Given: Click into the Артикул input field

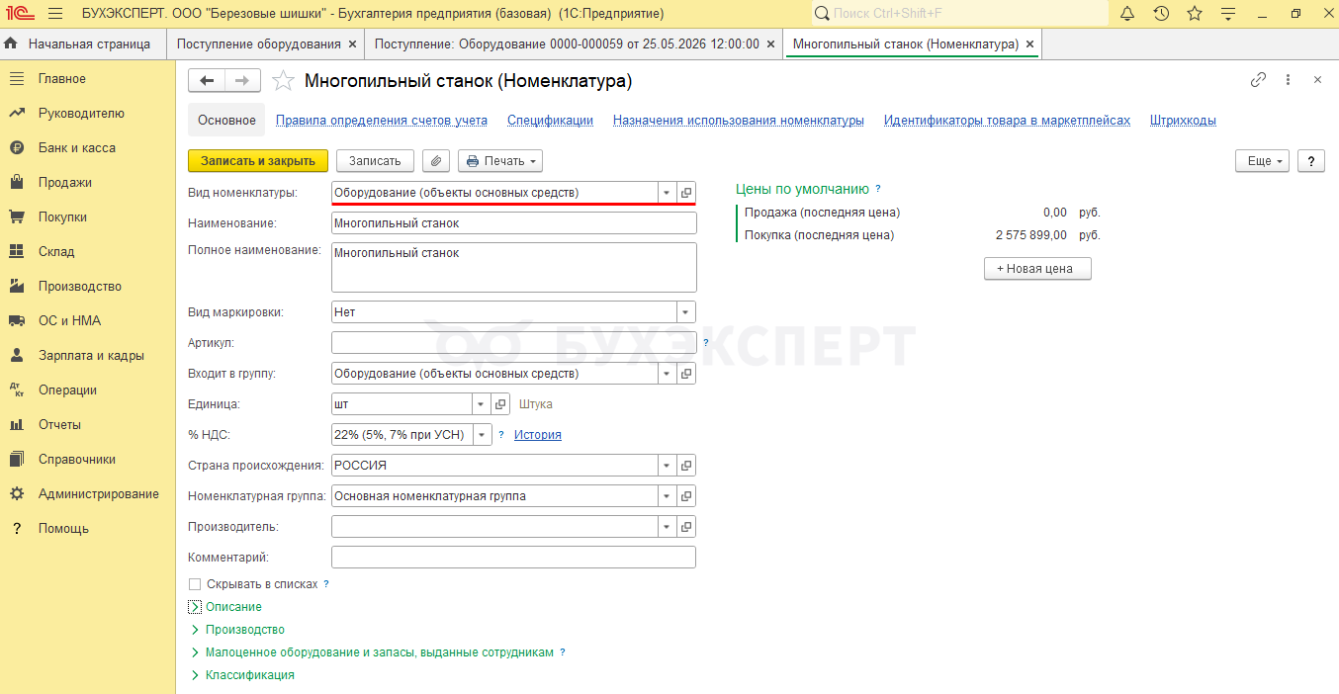Looking at the screenshot, I should click(x=514, y=343).
